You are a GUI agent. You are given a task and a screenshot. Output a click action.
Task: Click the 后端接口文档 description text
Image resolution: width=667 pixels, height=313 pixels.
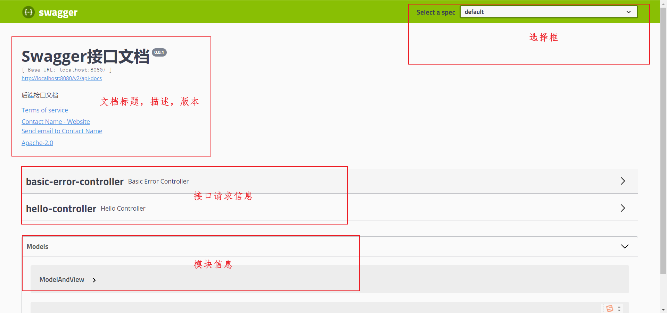coord(40,95)
